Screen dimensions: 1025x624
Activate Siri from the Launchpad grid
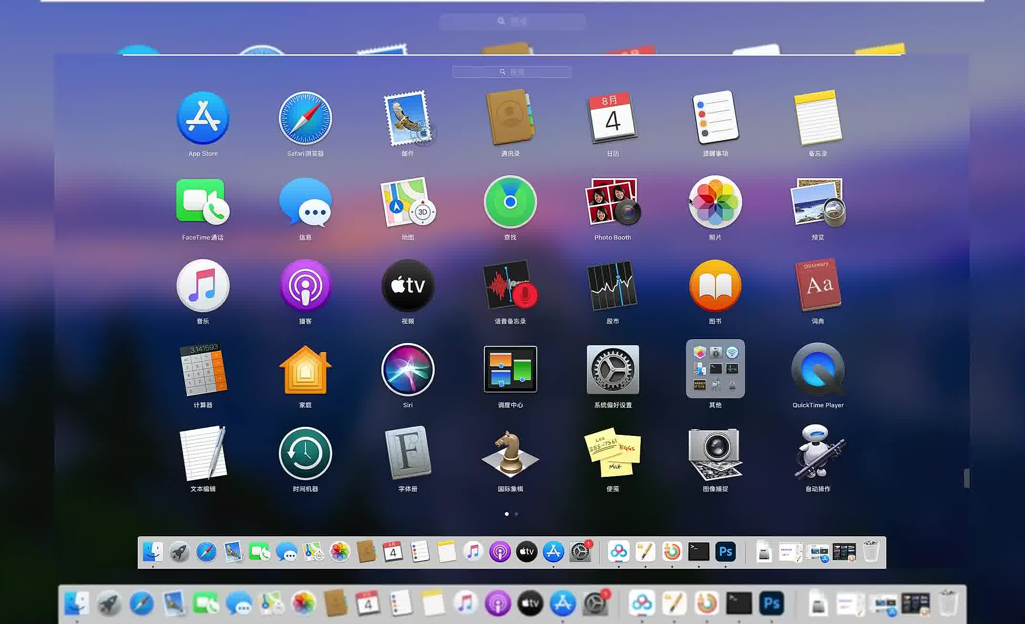pos(408,370)
